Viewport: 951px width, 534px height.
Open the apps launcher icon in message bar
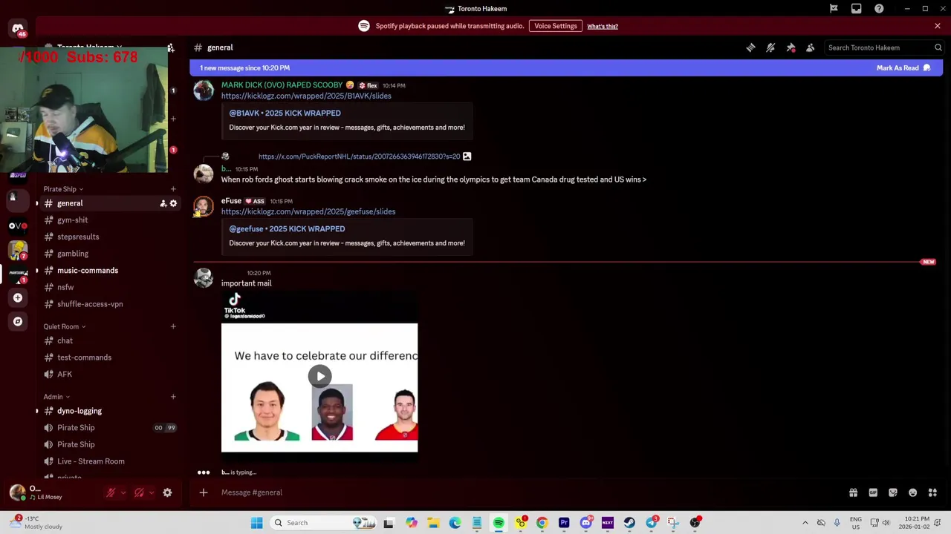[932, 492]
